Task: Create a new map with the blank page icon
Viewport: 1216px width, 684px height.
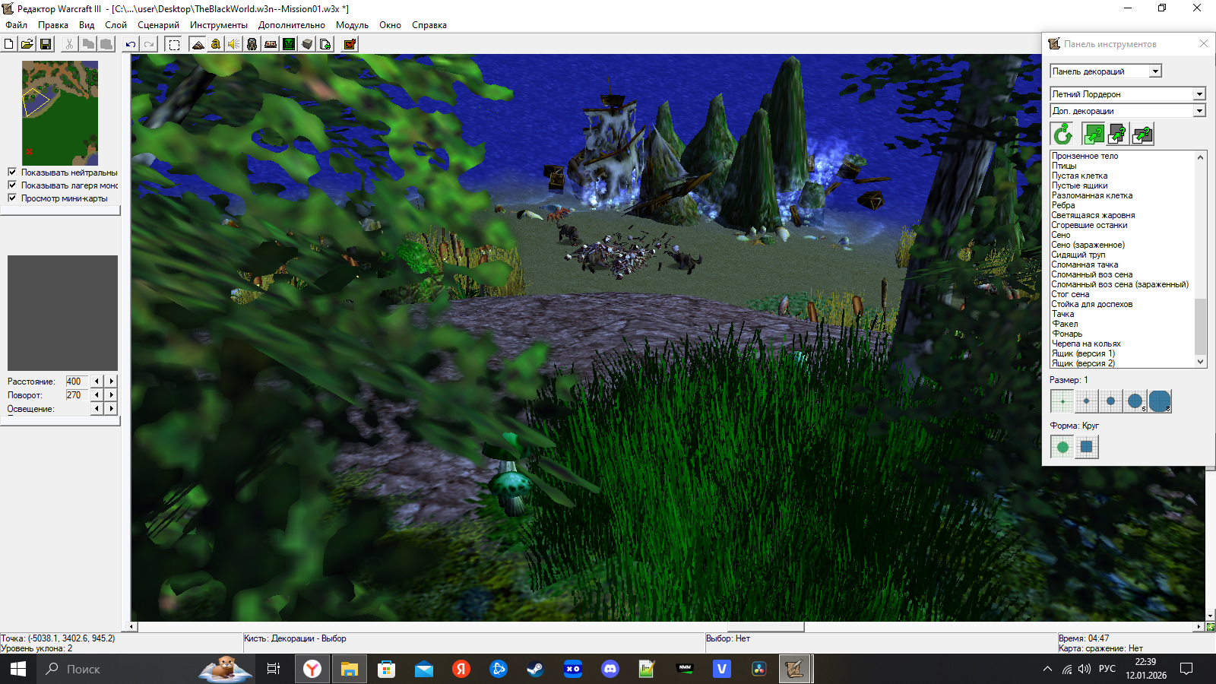Action: (x=9, y=44)
